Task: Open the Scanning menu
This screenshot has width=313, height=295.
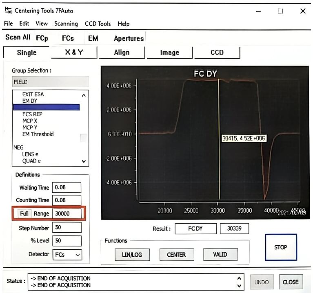Action: pyautogui.click(x=66, y=24)
